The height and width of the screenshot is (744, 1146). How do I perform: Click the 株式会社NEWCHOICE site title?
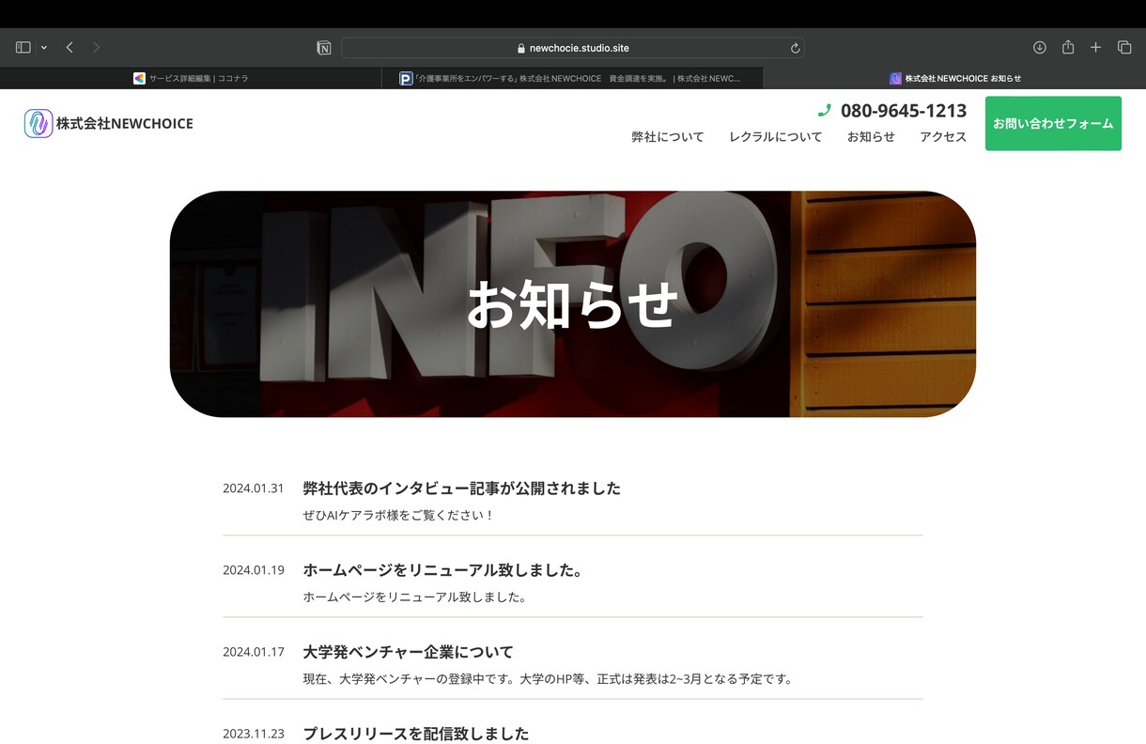coord(124,123)
